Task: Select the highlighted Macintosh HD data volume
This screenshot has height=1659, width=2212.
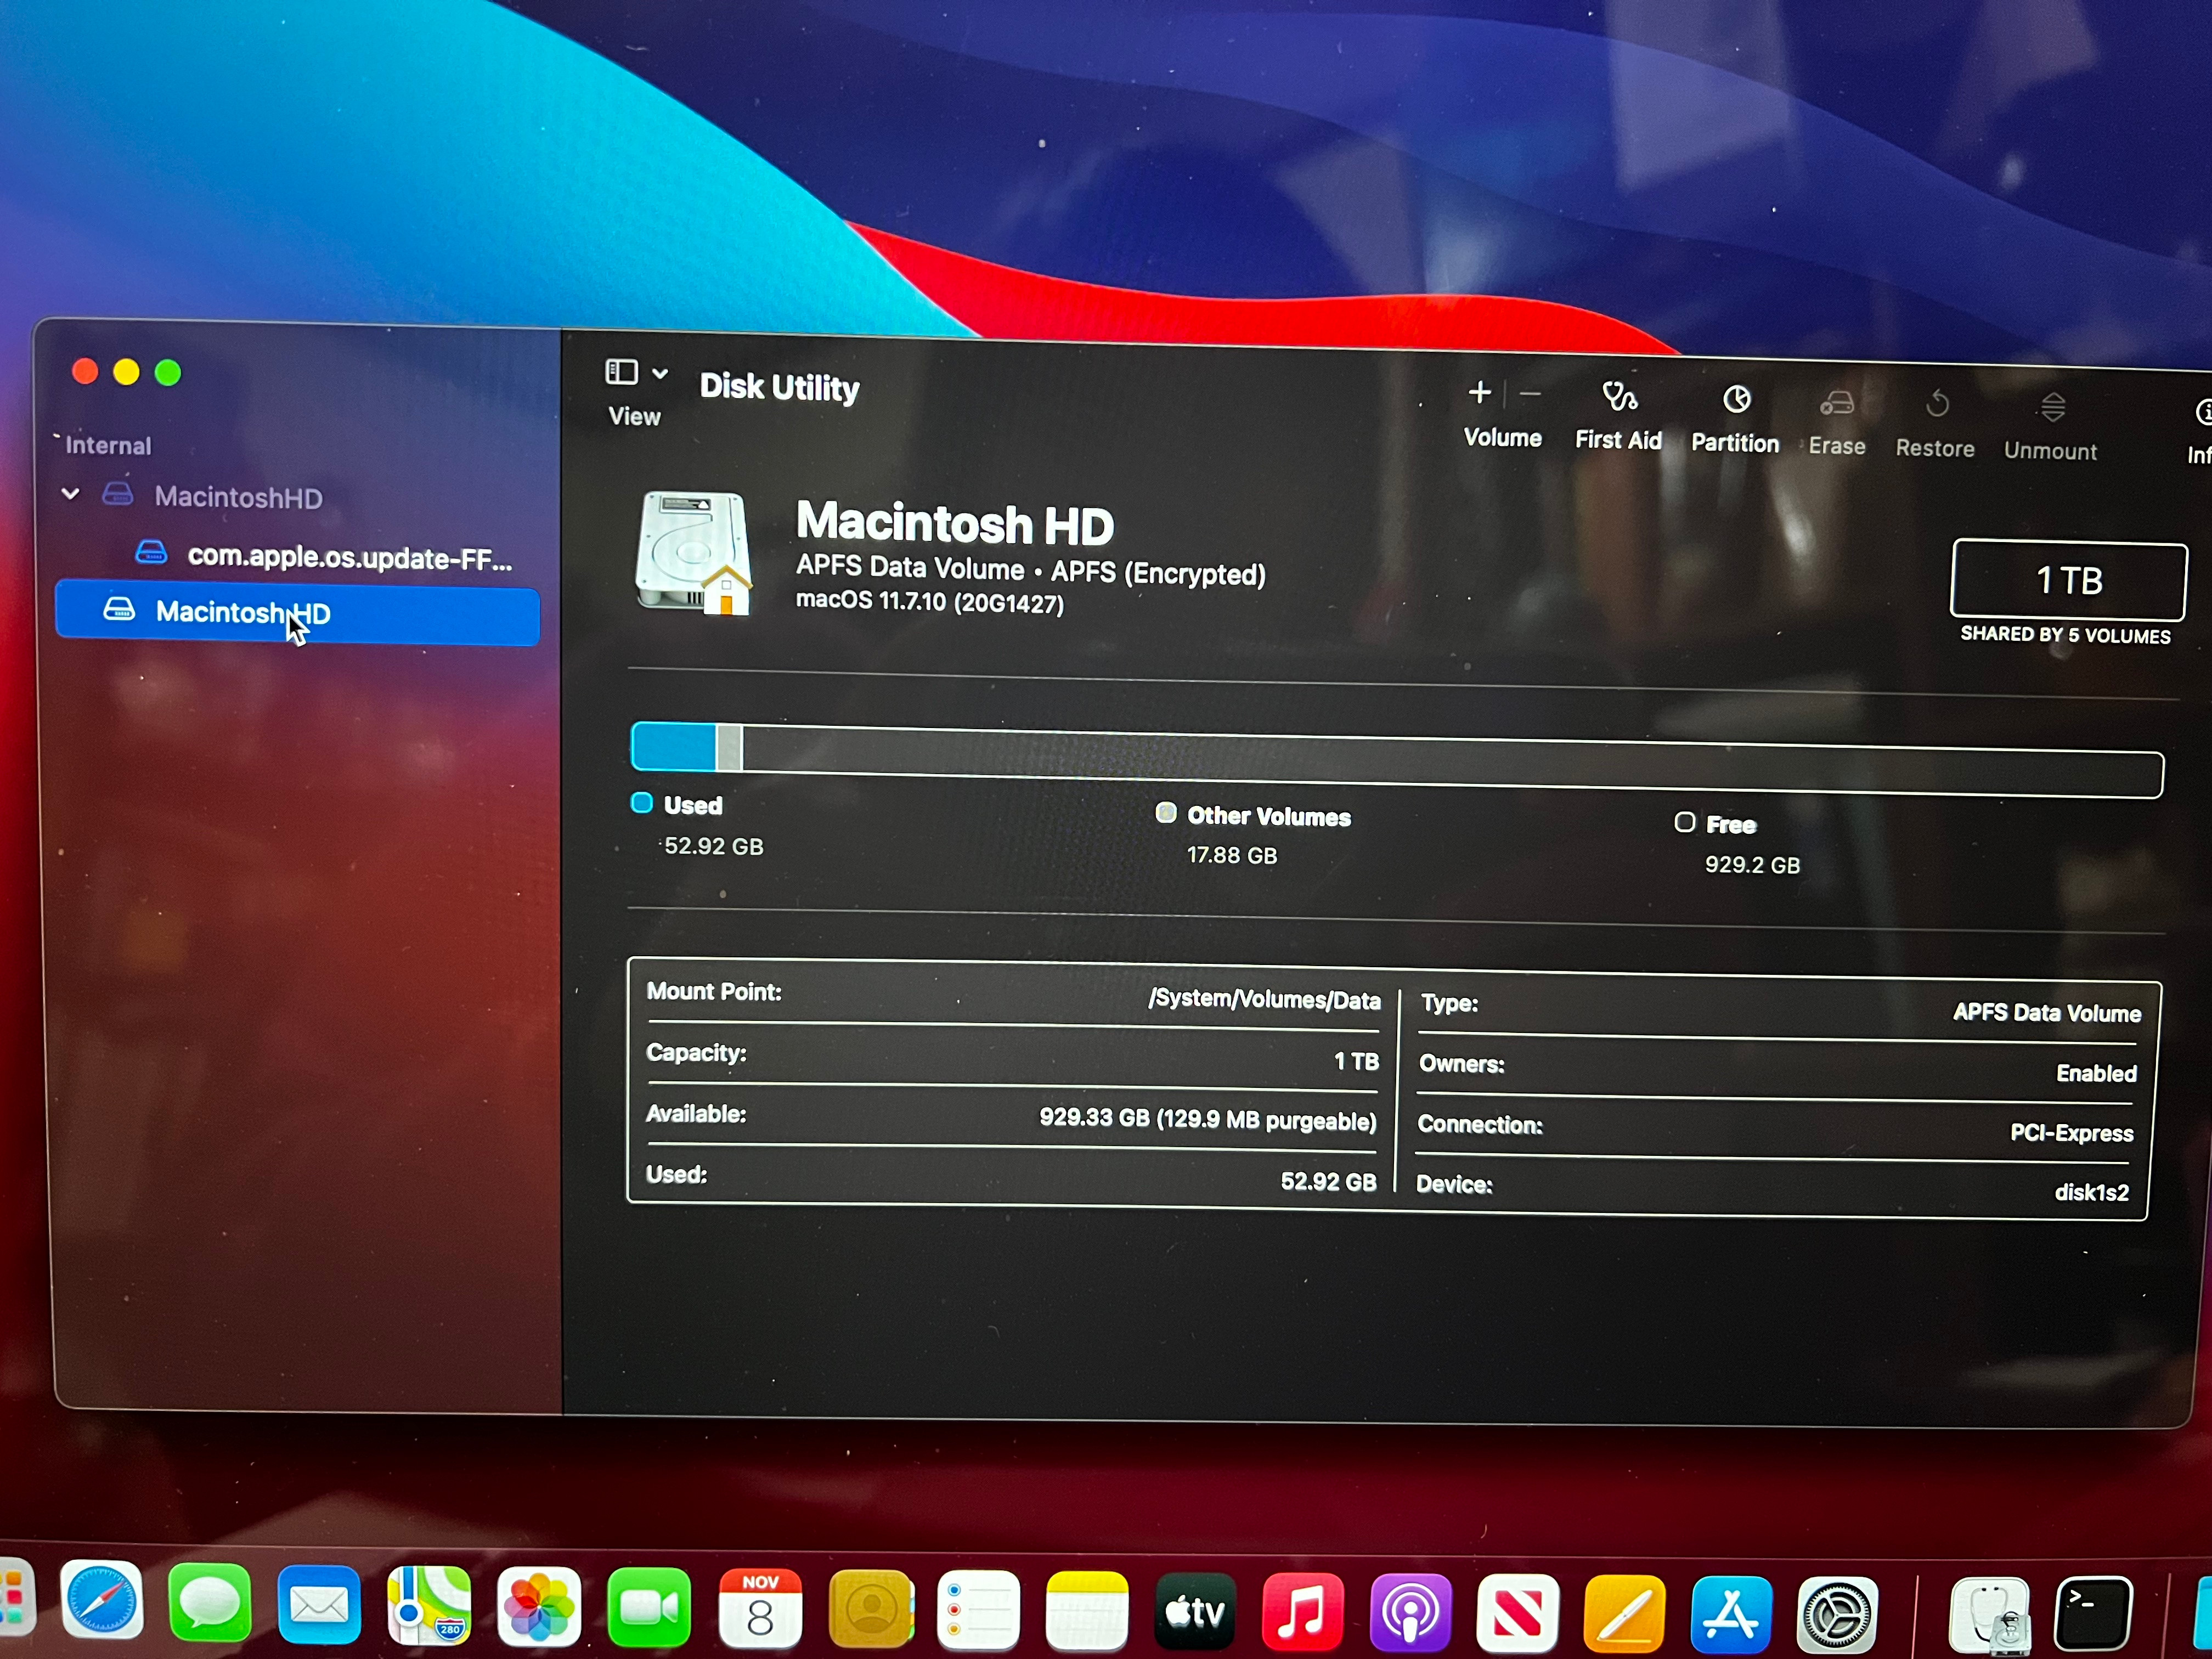Action: [x=297, y=612]
